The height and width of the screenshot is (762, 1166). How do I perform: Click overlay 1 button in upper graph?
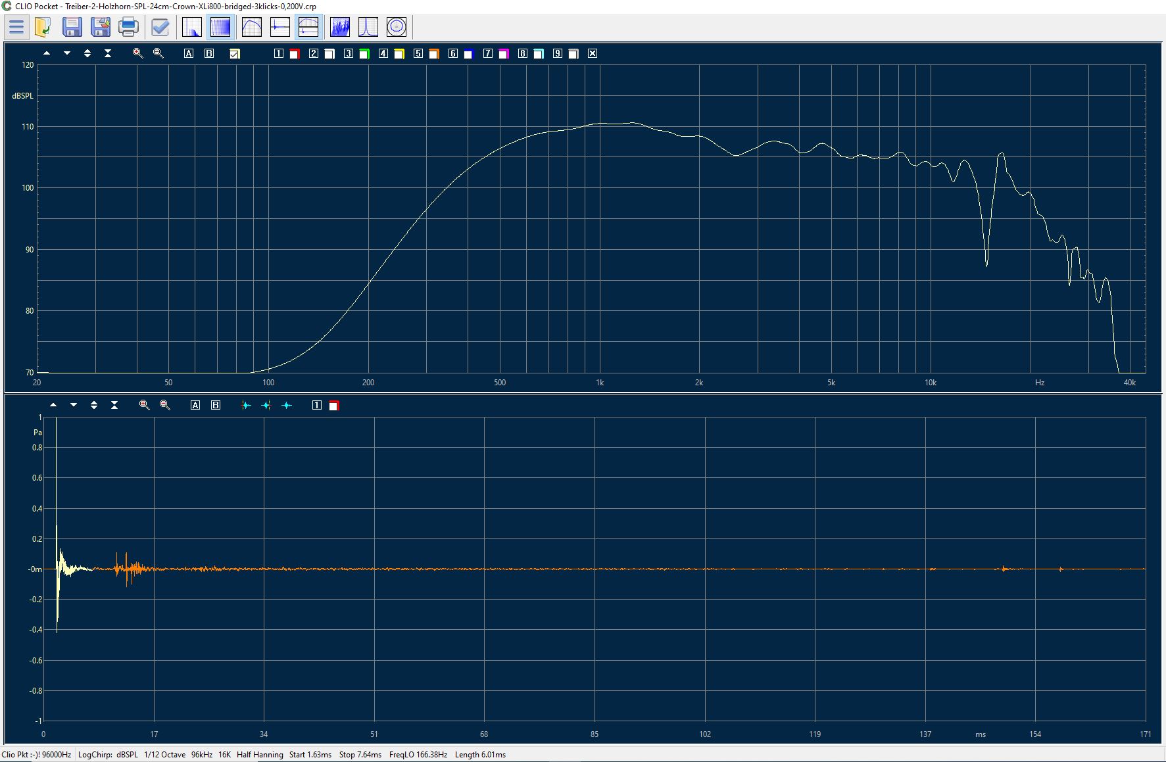(x=279, y=53)
